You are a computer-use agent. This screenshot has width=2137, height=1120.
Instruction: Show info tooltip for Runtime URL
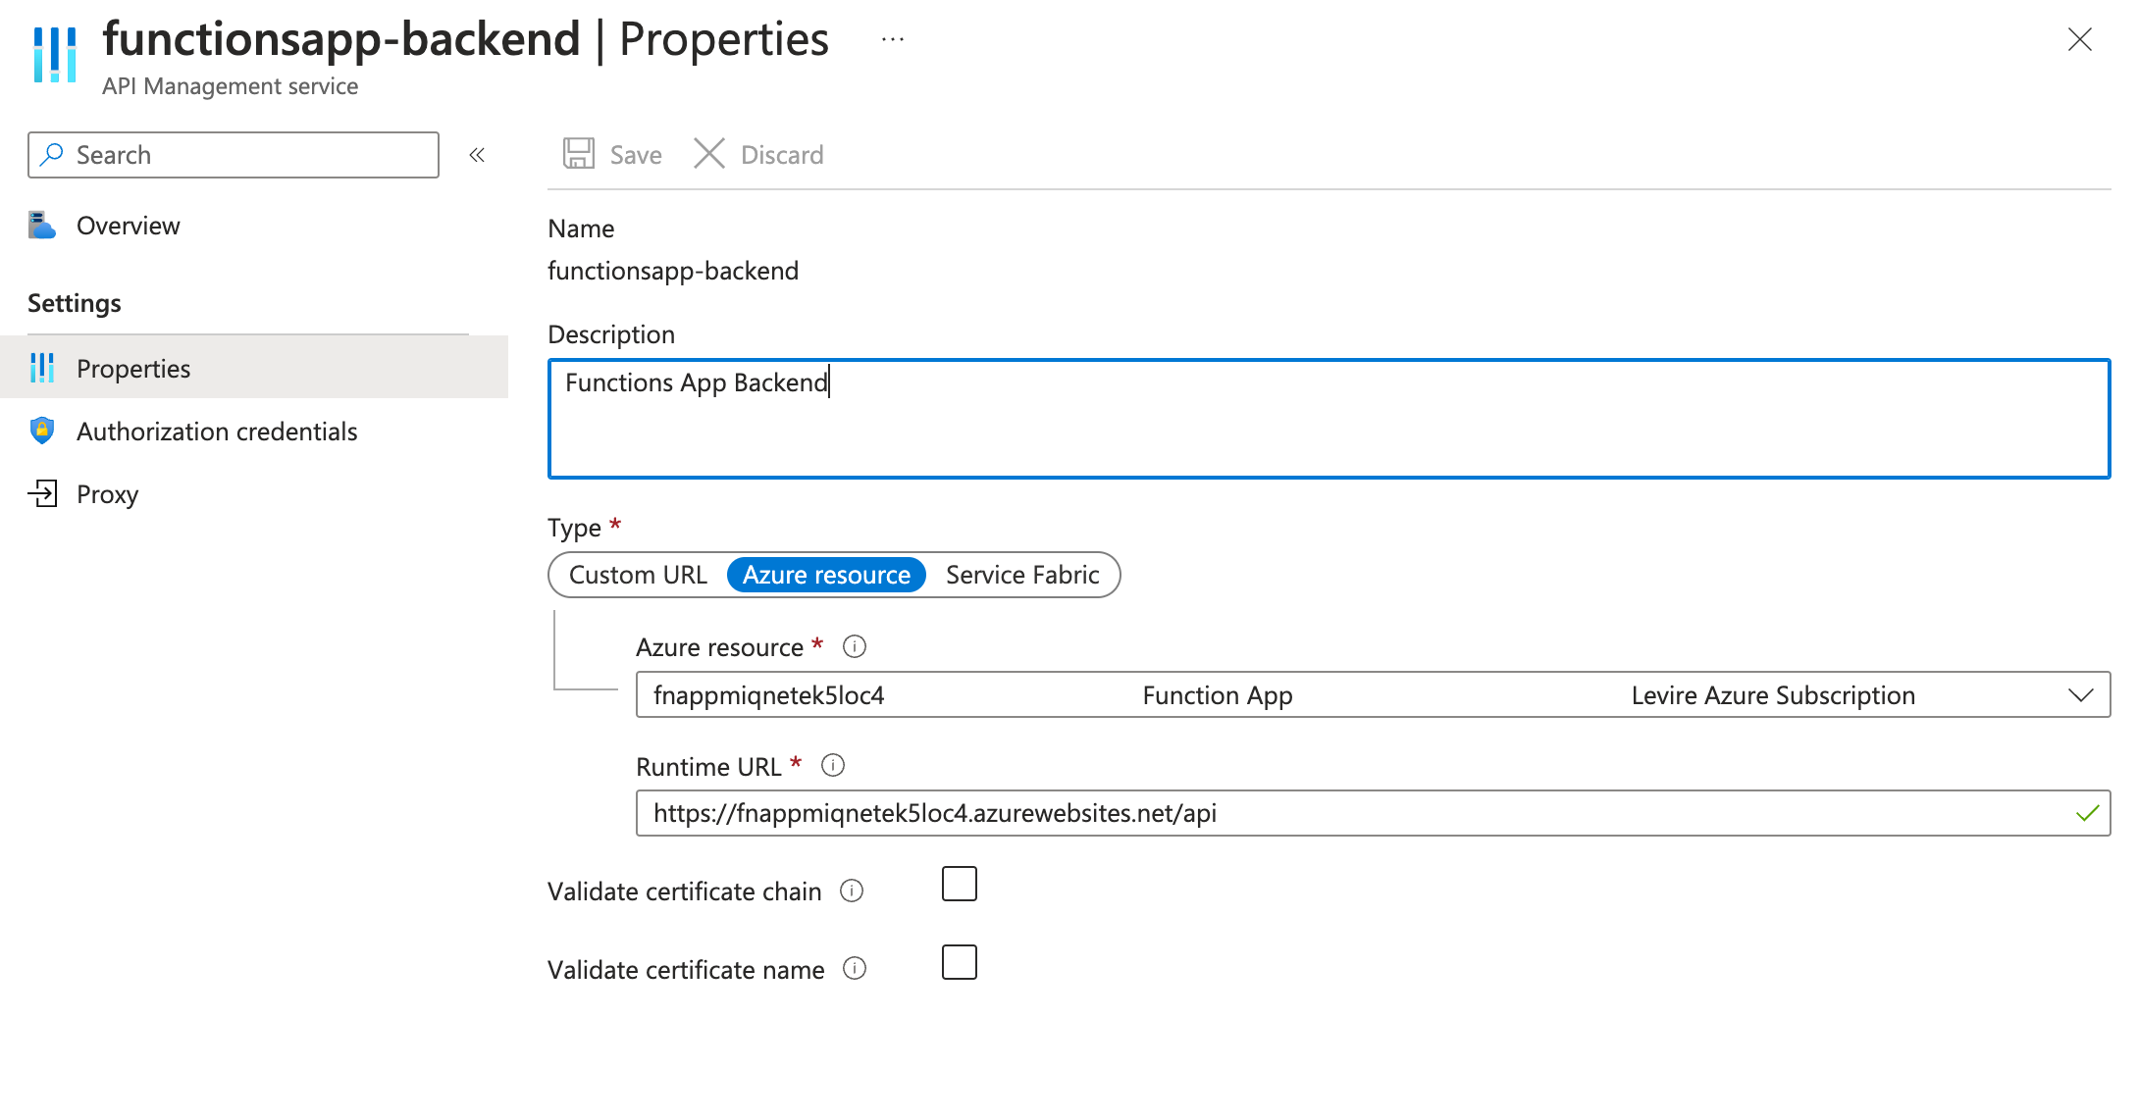[833, 765]
